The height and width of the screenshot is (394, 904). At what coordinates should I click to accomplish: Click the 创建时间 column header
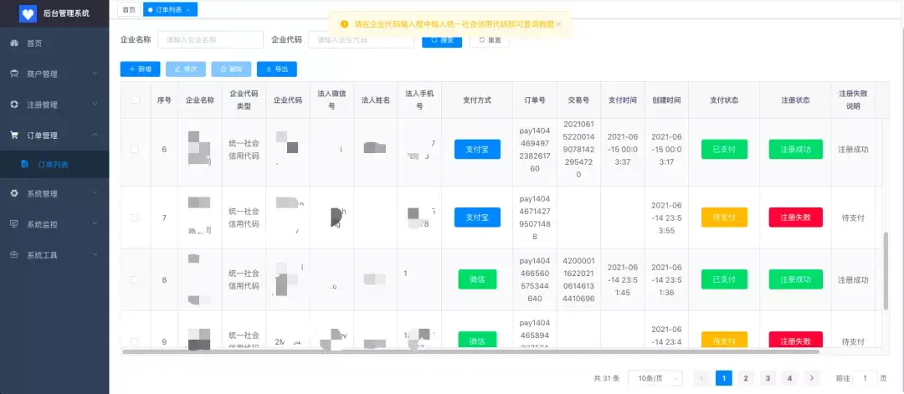pos(666,100)
